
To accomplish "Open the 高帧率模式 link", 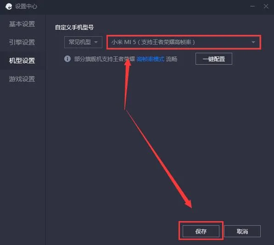I will (x=151, y=59).
